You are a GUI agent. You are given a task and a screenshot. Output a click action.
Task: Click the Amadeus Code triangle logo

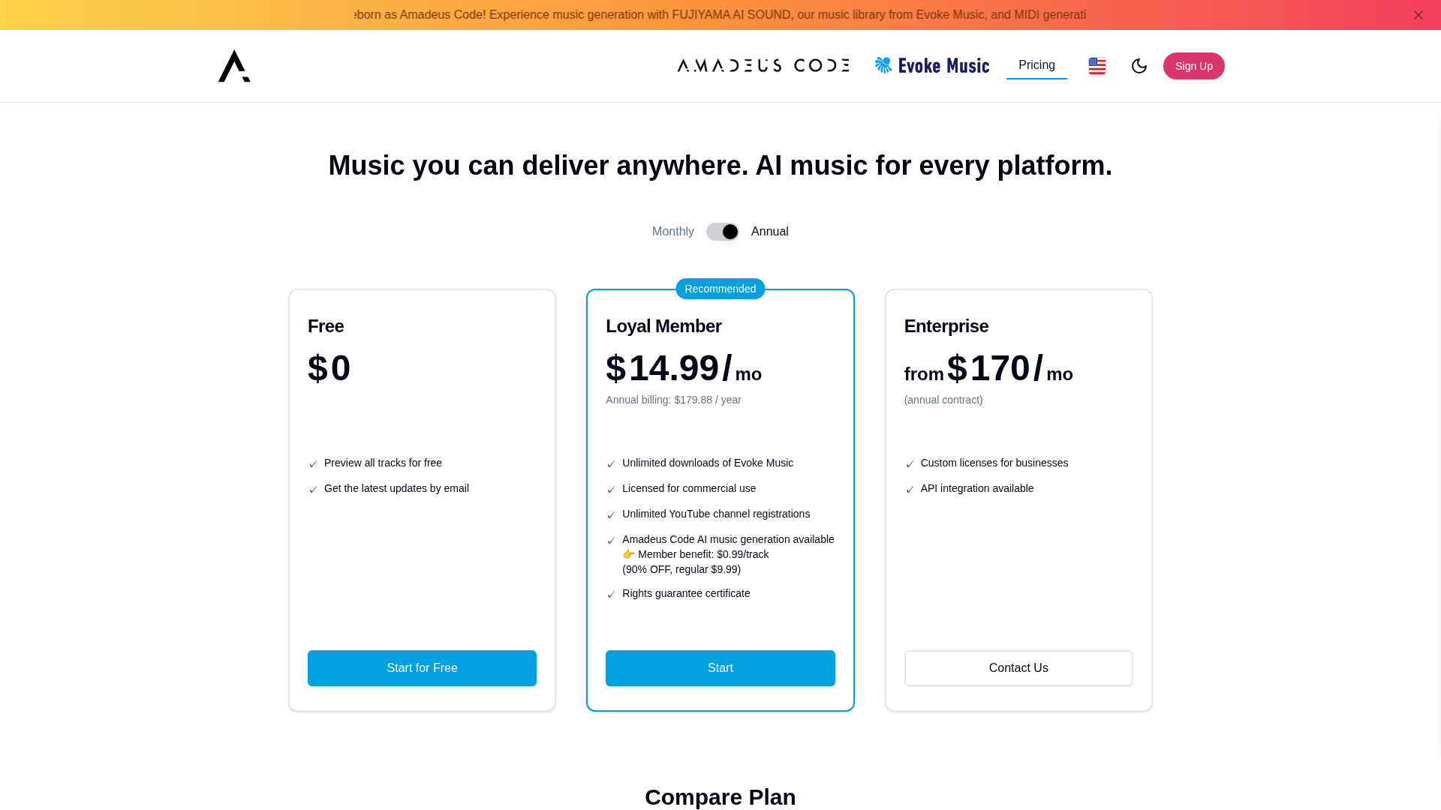(234, 66)
